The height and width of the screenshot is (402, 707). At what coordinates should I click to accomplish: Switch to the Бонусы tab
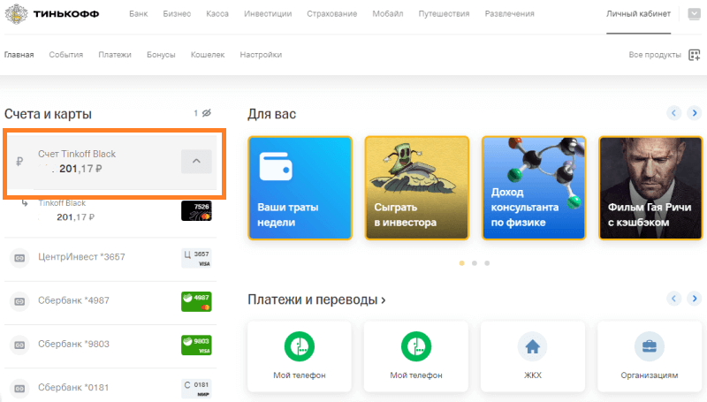(x=161, y=55)
